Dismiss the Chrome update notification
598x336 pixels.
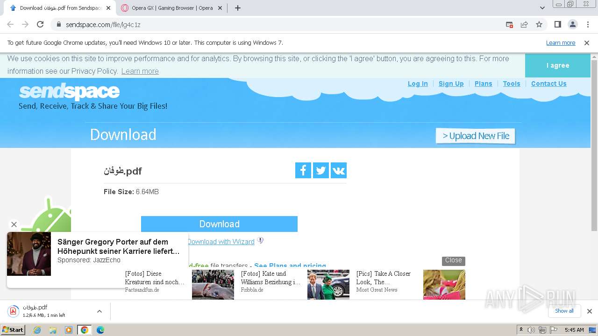[x=587, y=43]
